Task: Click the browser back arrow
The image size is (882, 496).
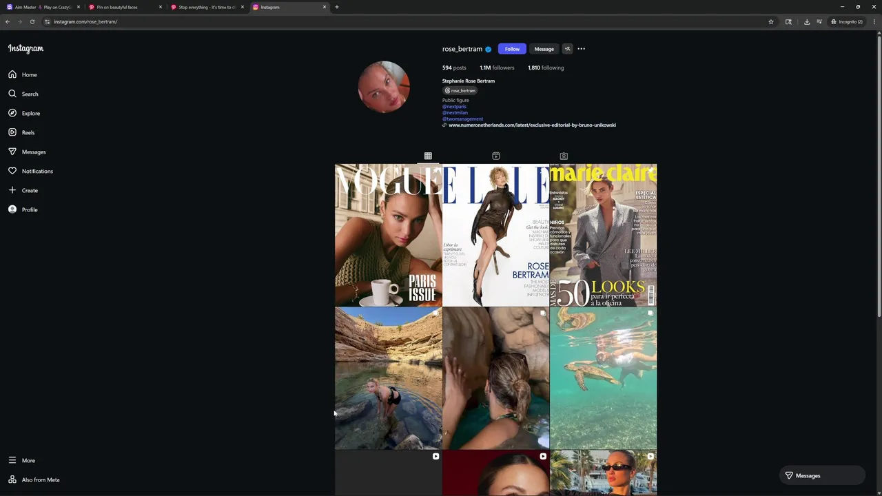Action: (8, 21)
